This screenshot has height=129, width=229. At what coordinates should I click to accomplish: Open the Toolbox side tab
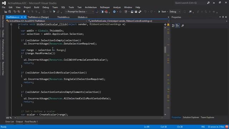click(x=3, y=33)
